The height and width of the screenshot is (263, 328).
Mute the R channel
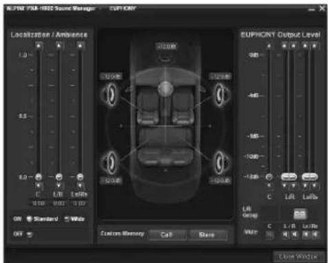coord(294,234)
